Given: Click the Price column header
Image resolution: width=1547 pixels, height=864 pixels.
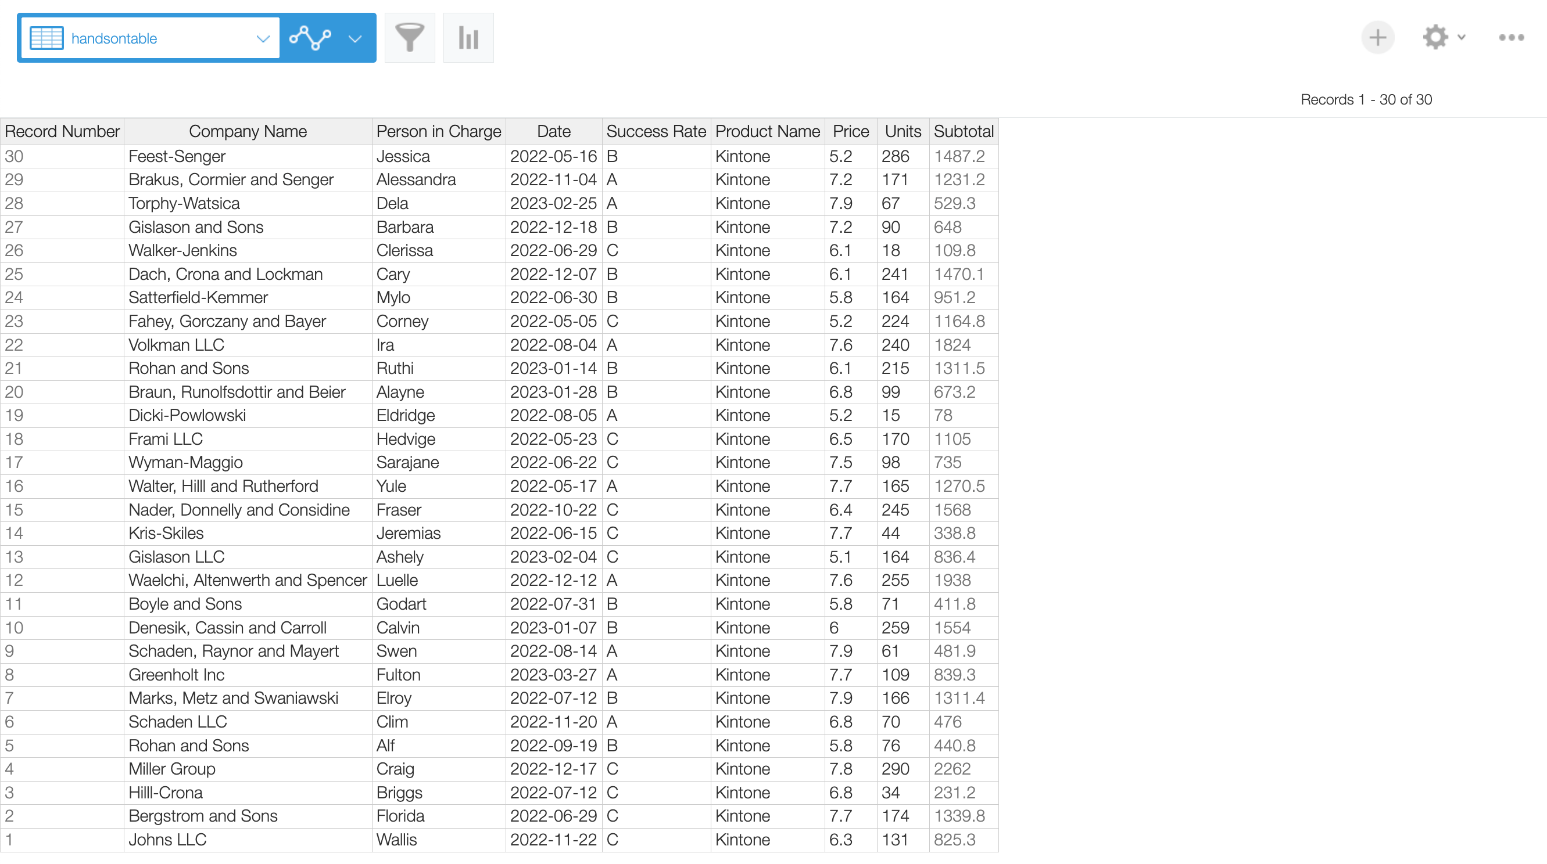Looking at the screenshot, I should tap(851, 131).
